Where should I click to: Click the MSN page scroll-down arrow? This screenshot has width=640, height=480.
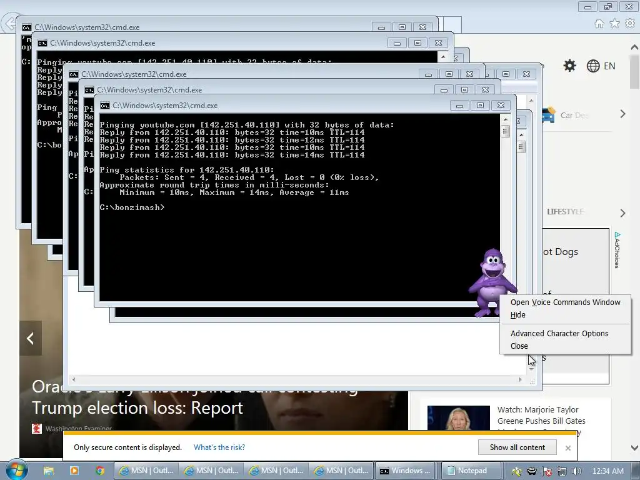point(635,447)
